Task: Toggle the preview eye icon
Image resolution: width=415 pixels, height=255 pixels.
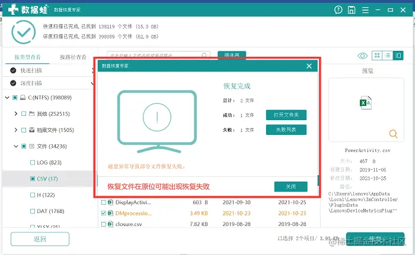Action: pos(362,56)
